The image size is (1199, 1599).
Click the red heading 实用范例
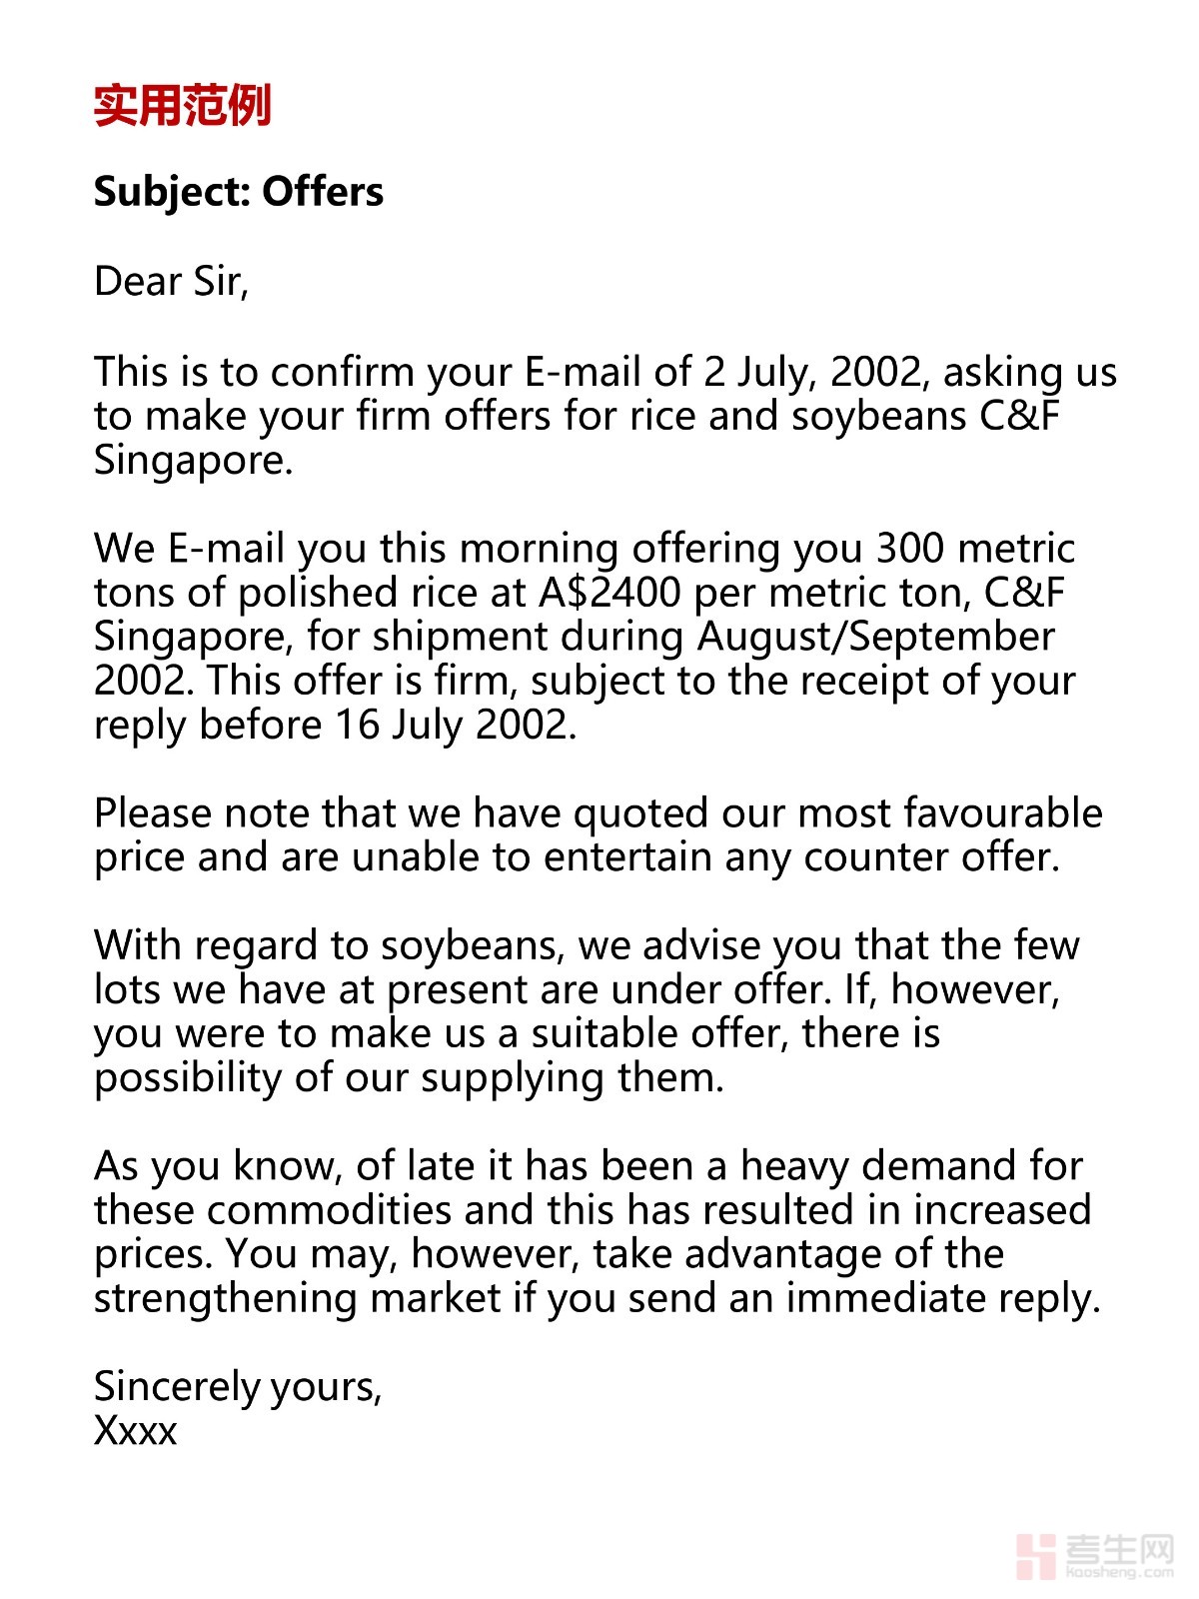tap(182, 105)
